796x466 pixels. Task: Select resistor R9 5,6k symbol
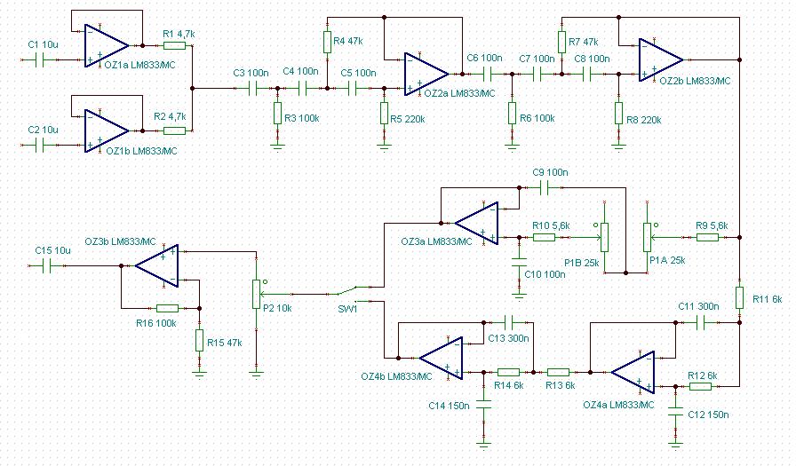click(x=707, y=237)
